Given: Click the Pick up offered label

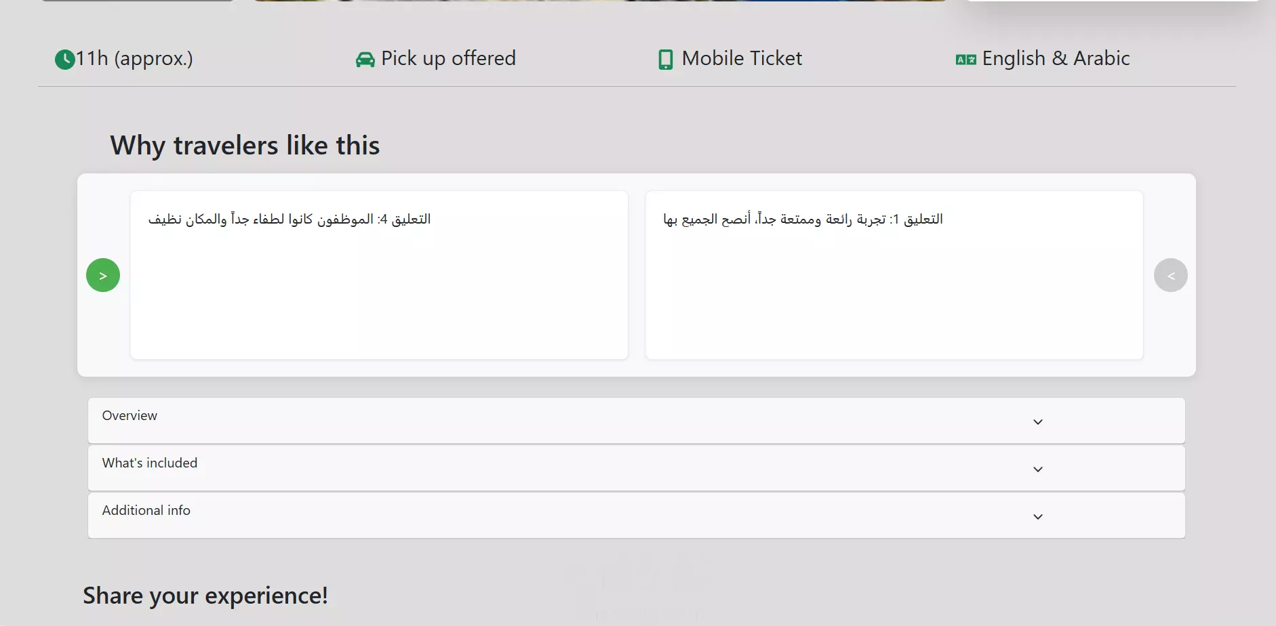Looking at the screenshot, I should coord(448,59).
